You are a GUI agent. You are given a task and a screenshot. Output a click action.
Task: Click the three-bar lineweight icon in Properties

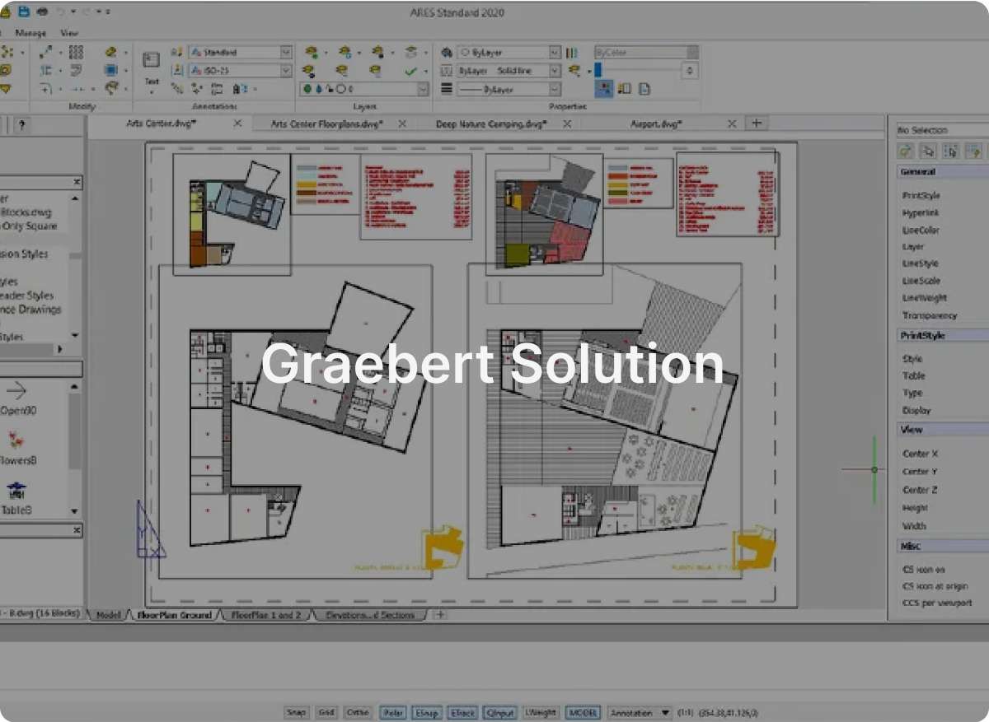[x=447, y=89]
